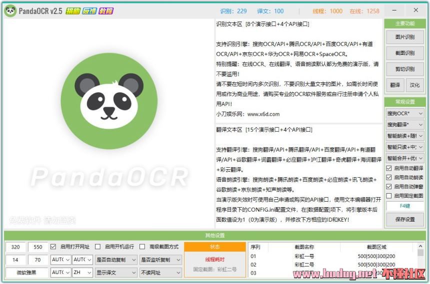The image size is (430, 284).
Task: Open the AUTO dropdown beside the ZH dropdown
Action: (x=60, y=273)
